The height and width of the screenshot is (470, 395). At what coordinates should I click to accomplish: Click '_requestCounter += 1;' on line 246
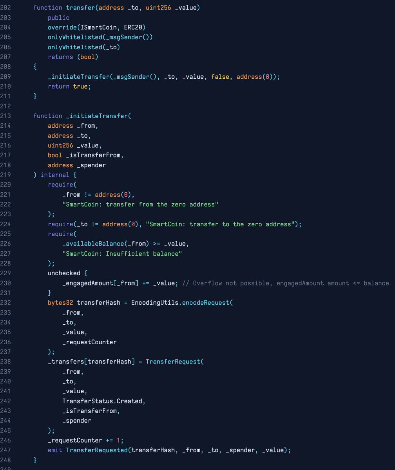click(85, 440)
